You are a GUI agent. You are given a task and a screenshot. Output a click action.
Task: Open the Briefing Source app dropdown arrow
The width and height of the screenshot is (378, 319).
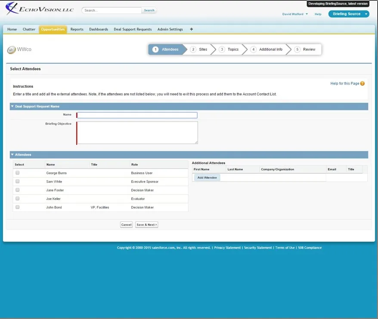pos(366,14)
